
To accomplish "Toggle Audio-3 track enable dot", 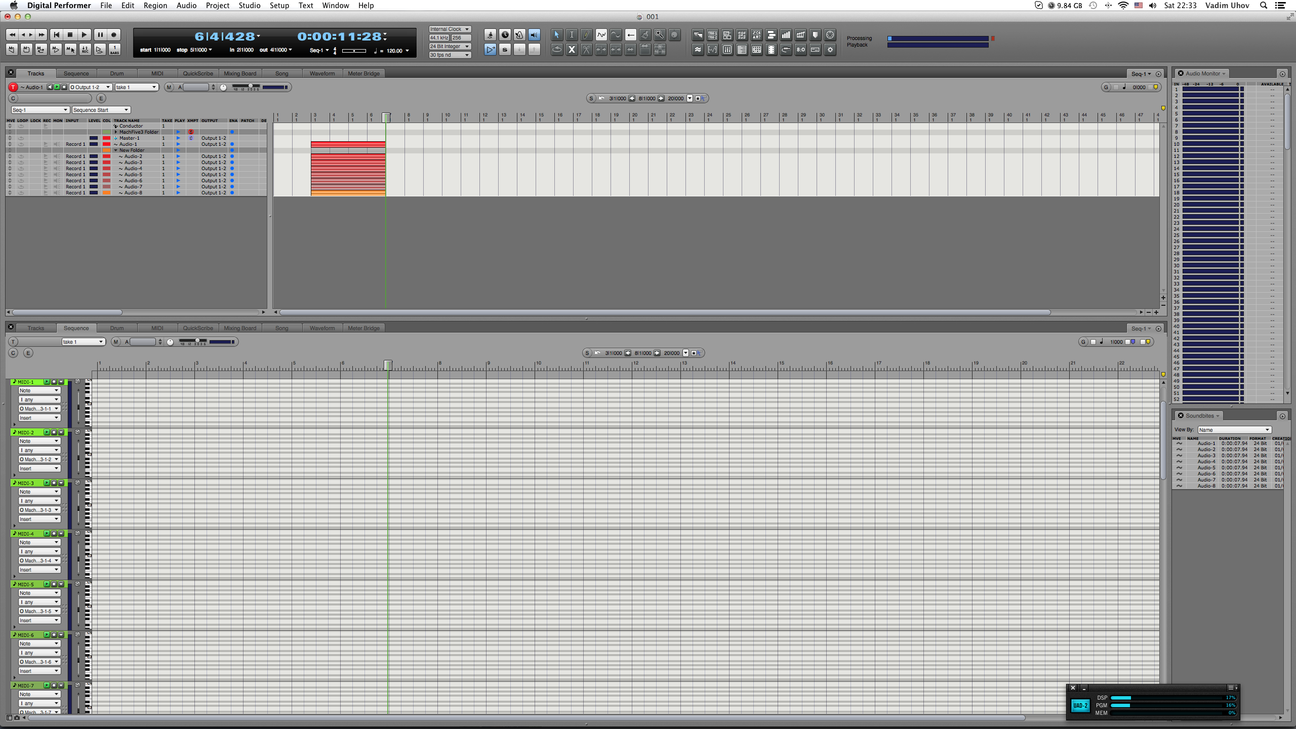I will point(232,163).
